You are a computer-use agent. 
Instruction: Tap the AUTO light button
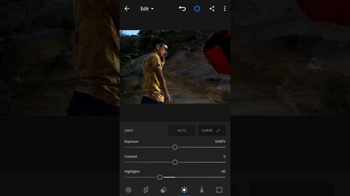pyautogui.click(x=182, y=131)
